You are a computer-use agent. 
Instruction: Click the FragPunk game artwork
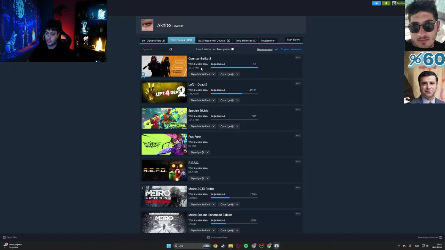pyautogui.click(x=164, y=144)
